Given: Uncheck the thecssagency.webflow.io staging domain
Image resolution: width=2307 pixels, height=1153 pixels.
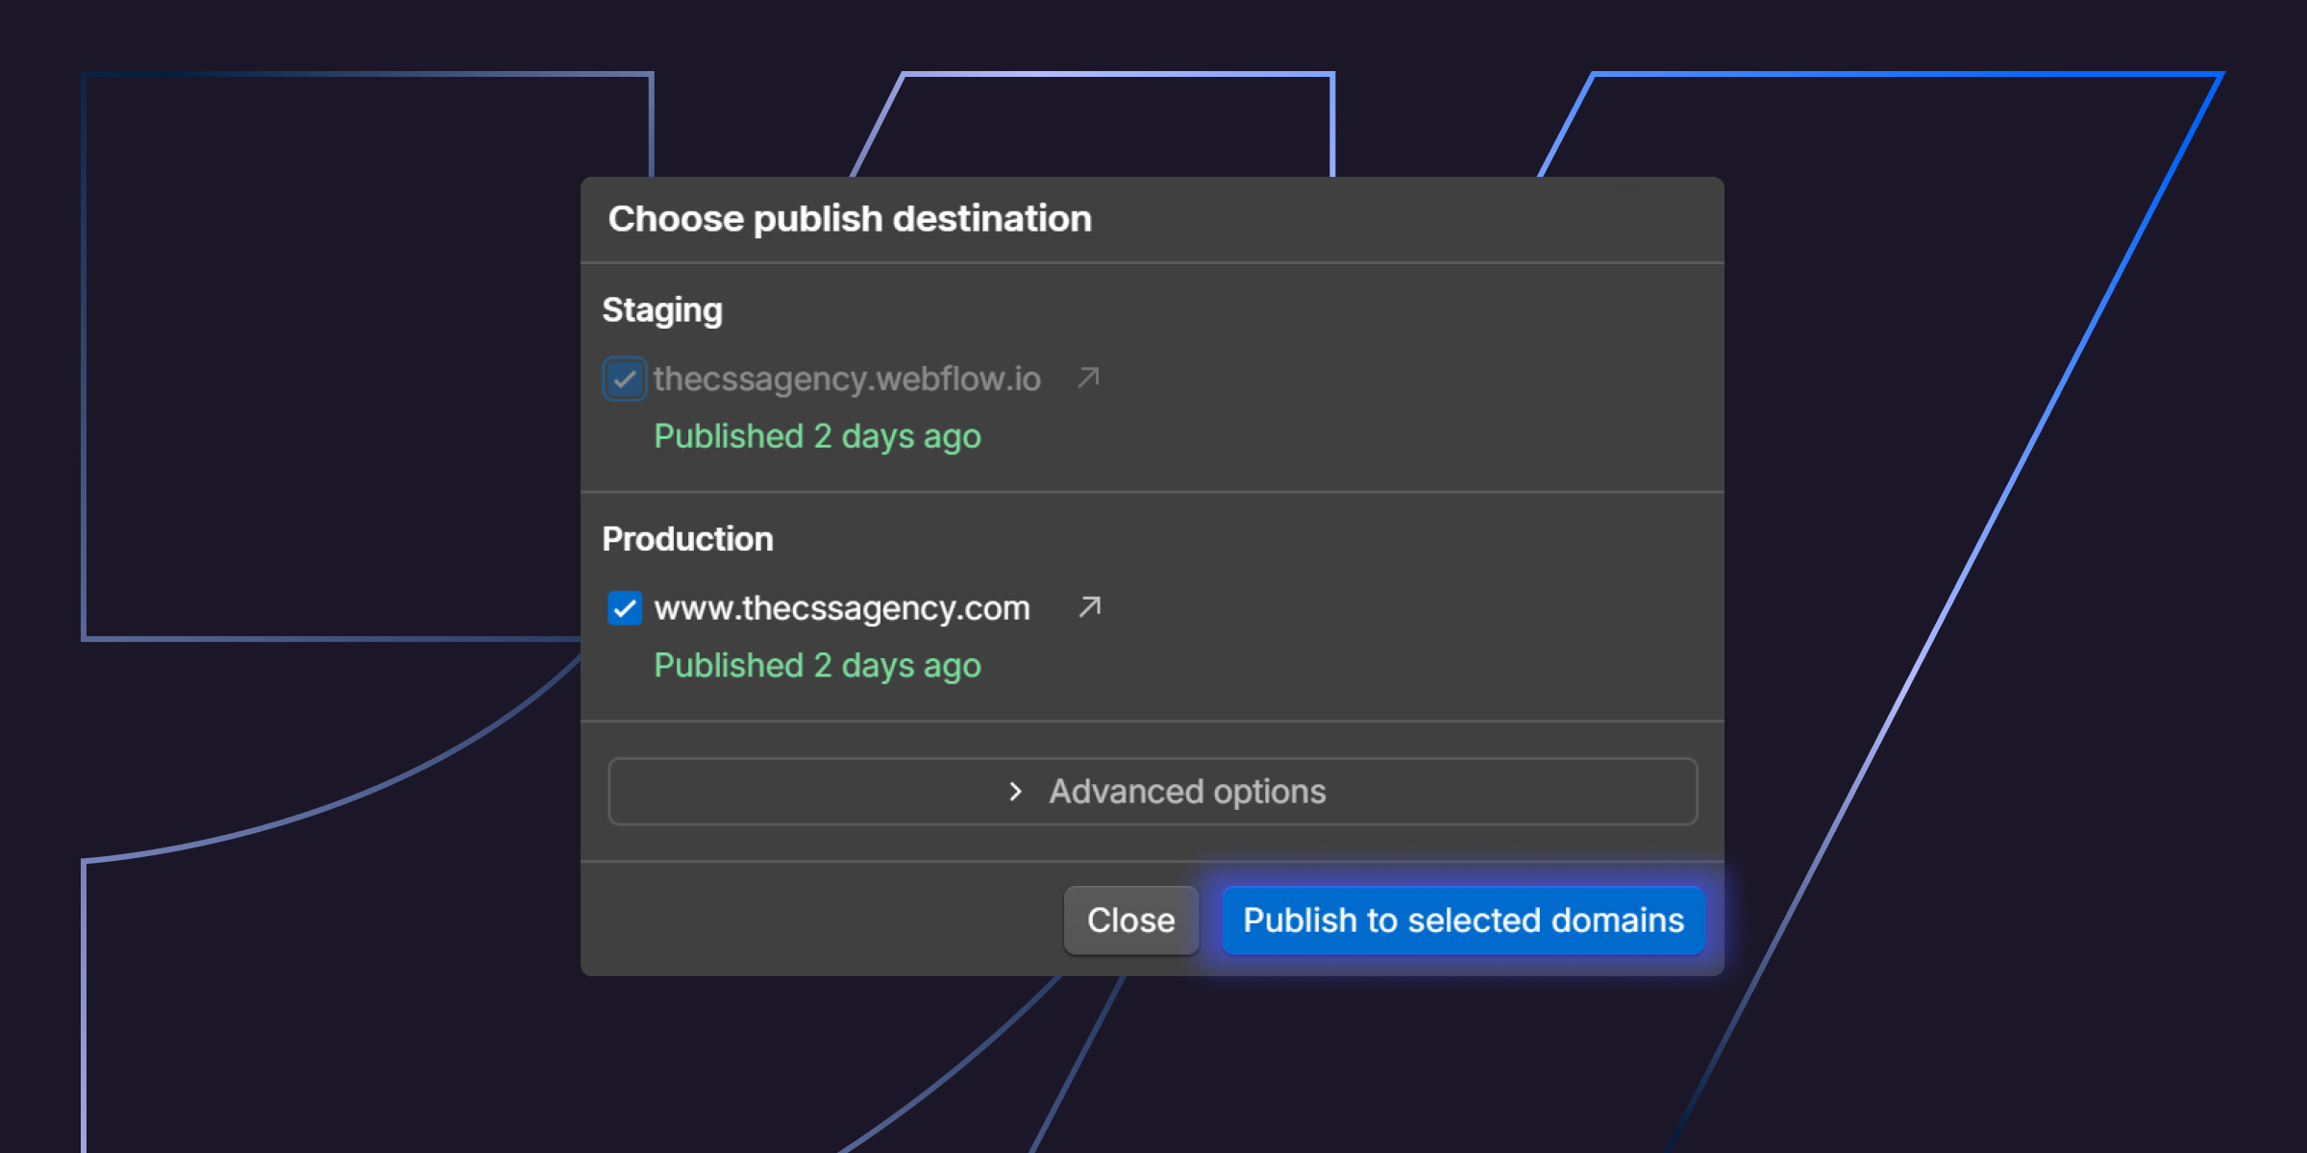Looking at the screenshot, I should (x=625, y=379).
